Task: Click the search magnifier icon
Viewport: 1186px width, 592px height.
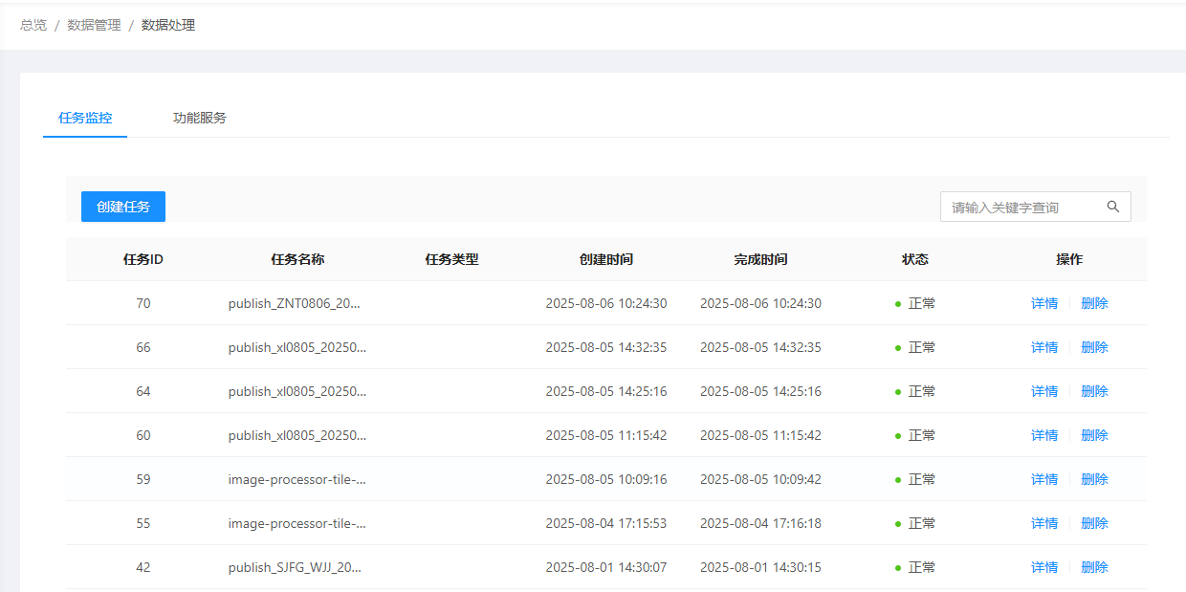Action: (1112, 207)
